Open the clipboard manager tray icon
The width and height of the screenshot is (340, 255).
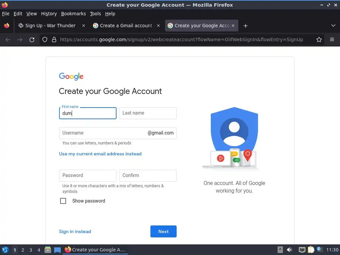point(311,250)
